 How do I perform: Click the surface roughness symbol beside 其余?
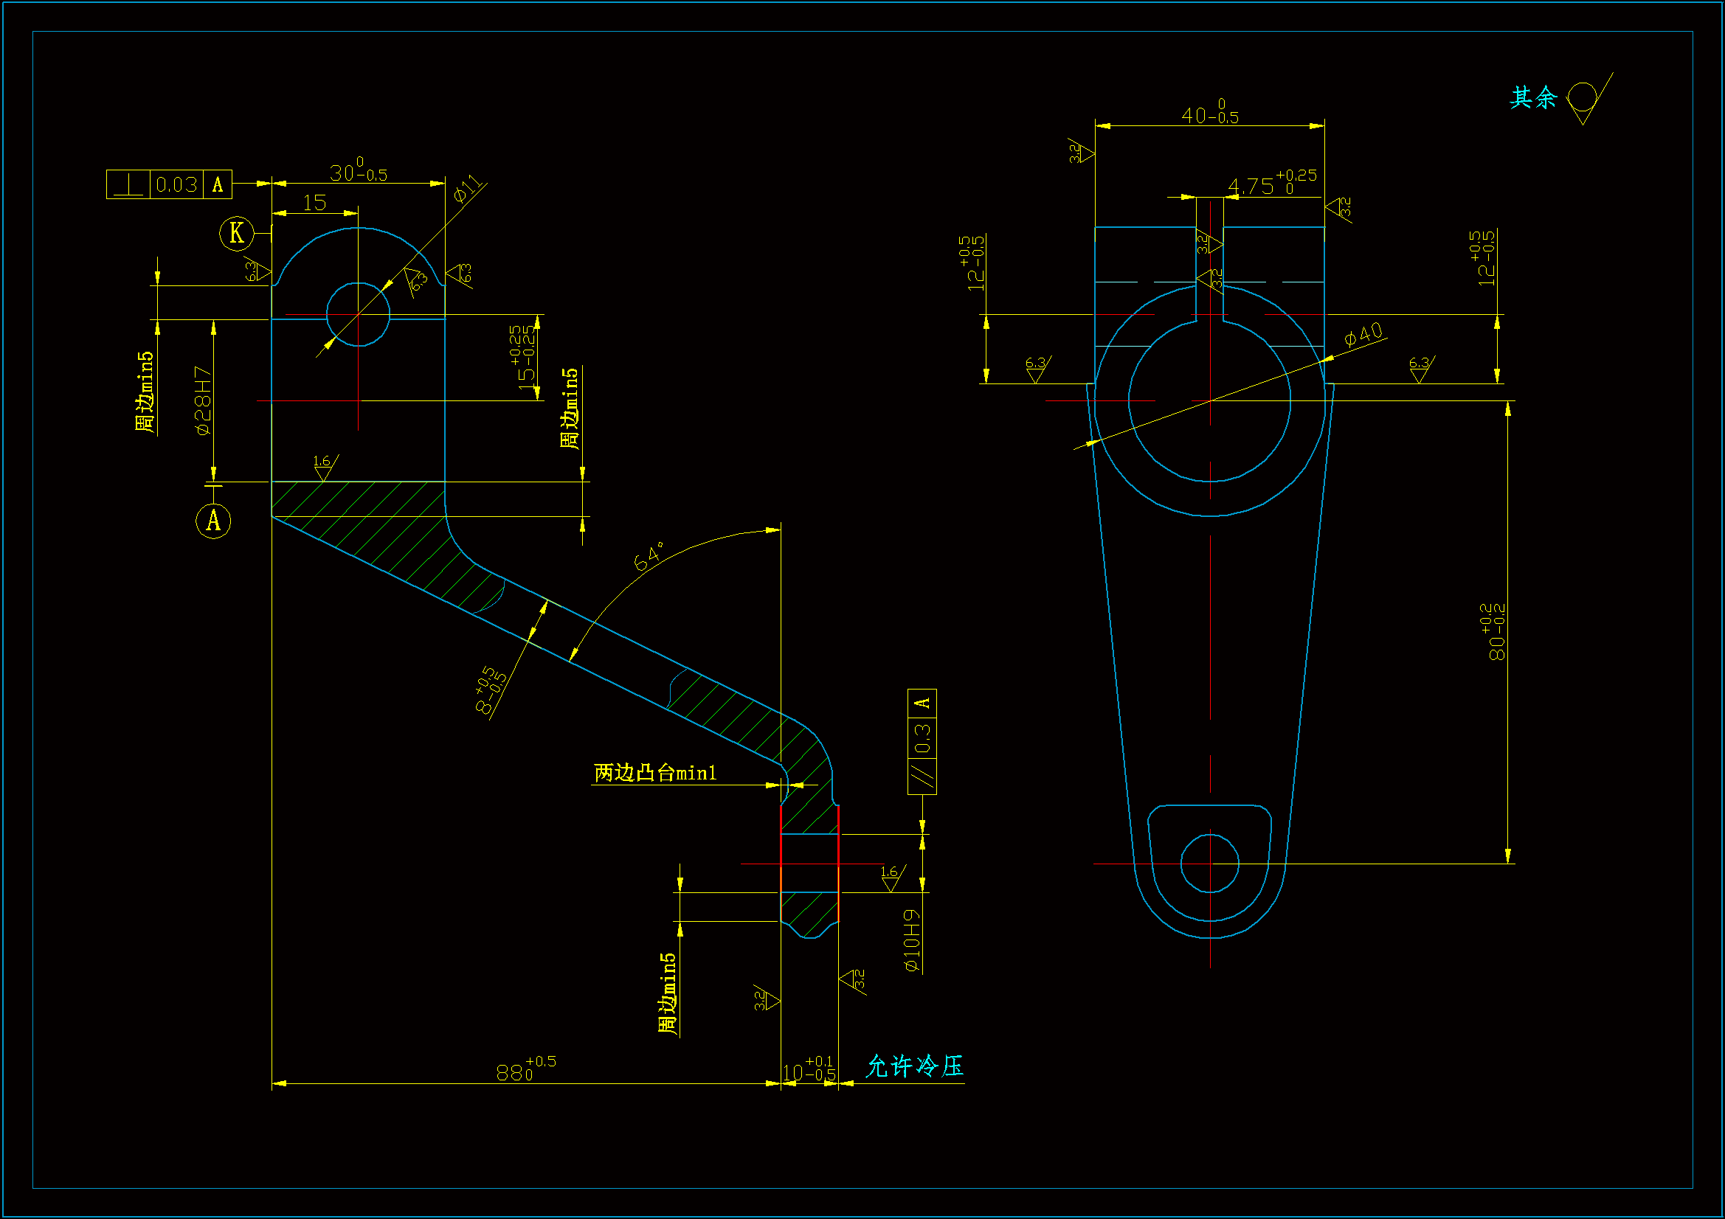(x=1584, y=101)
